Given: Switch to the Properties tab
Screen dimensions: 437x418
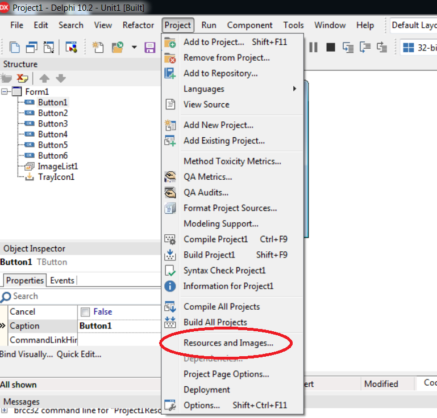Looking at the screenshot, I should pos(25,280).
